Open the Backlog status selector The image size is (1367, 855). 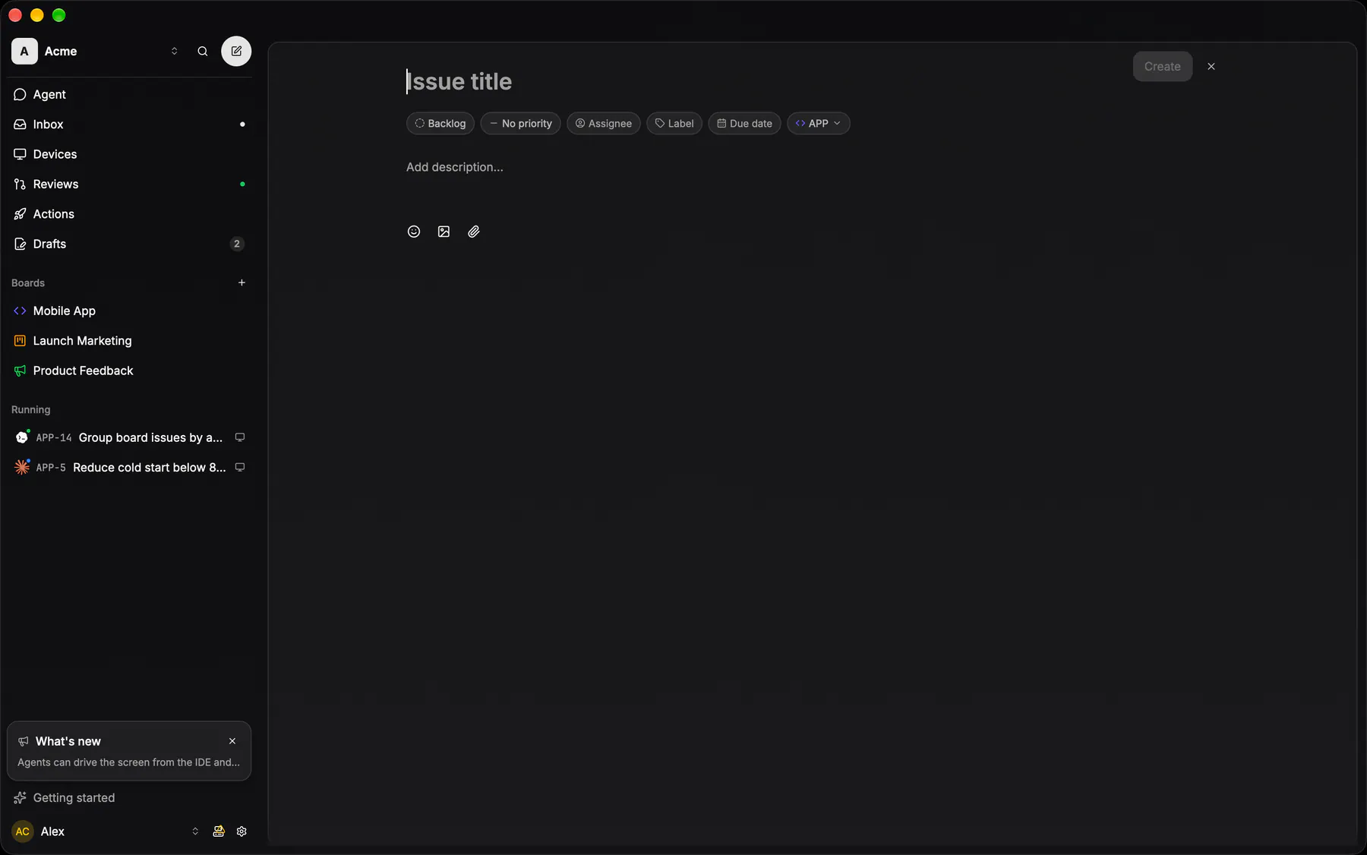(440, 124)
